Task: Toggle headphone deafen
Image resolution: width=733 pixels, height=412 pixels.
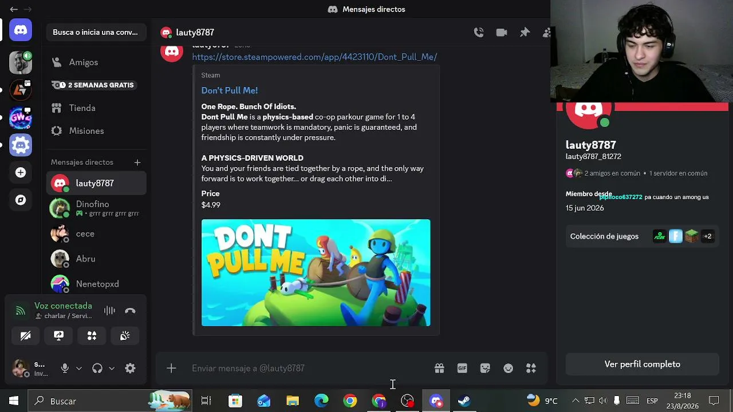Action: (x=97, y=369)
